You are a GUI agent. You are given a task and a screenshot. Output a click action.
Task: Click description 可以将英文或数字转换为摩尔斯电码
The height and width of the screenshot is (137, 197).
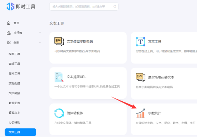tap(77, 51)
